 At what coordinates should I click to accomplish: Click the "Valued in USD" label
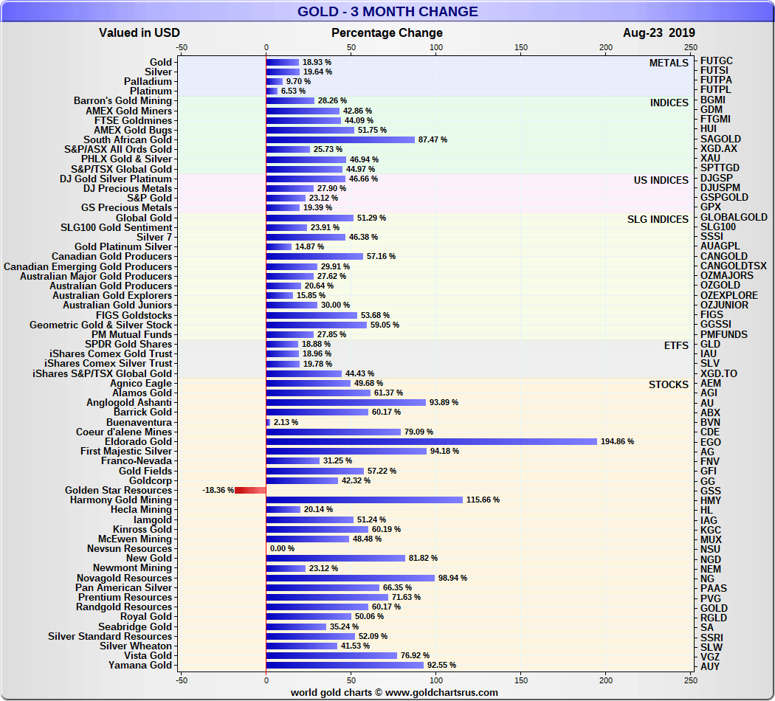(x=139, y=32)
